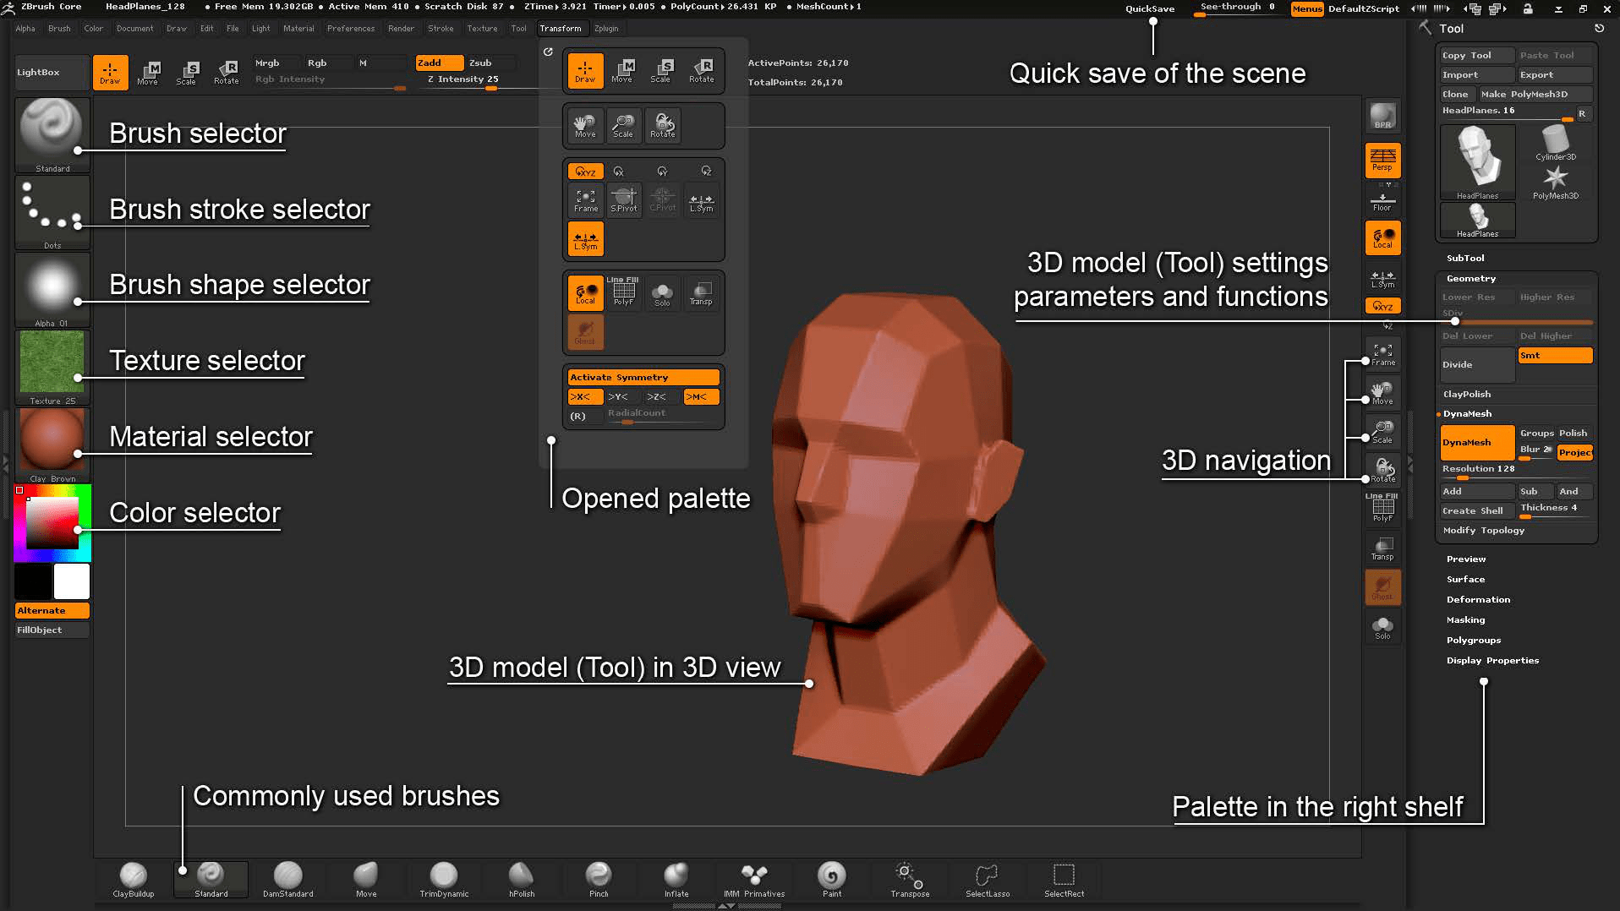Select the SelectLasso brush
Screen dimensions: 1620x911
click(986, 877)
